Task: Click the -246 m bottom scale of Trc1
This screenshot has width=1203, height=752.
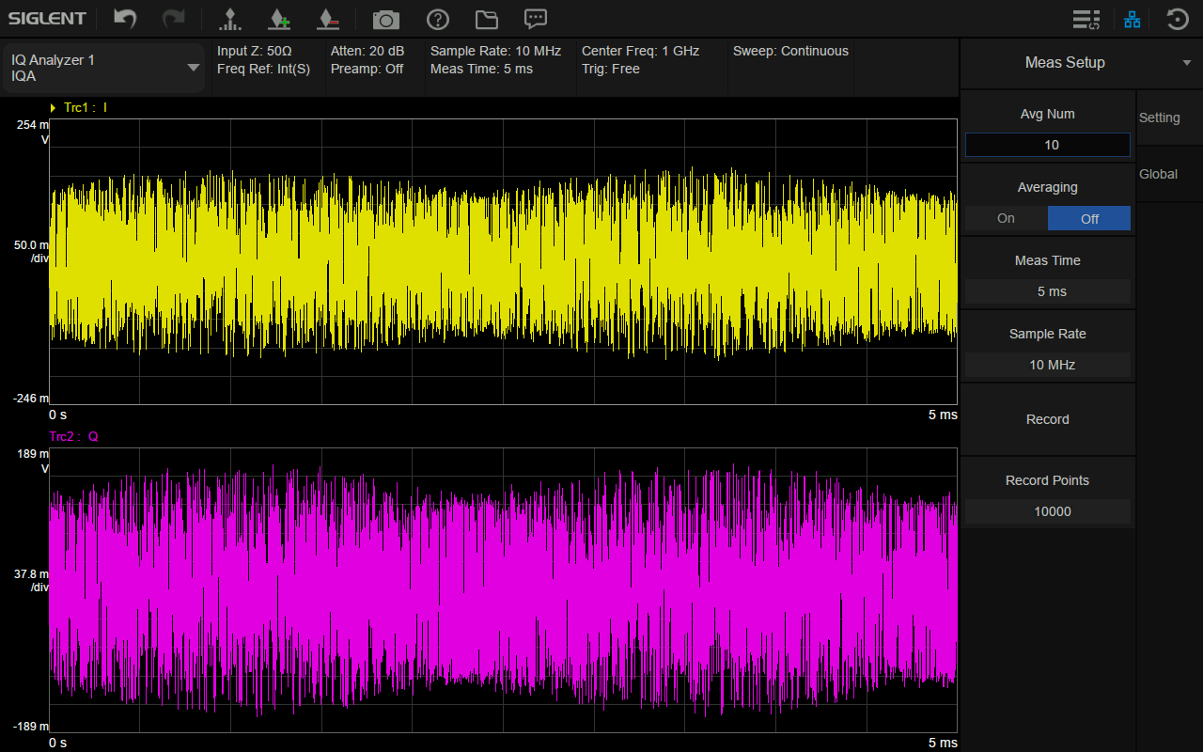Action: pos(31,398)
